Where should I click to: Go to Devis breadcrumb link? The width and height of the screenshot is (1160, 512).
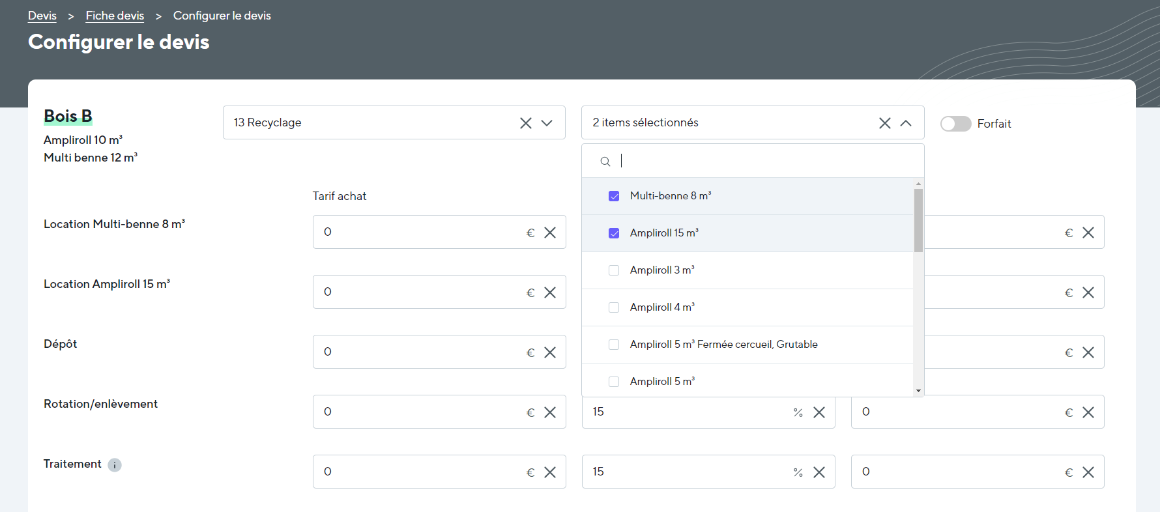pos(42,16)
